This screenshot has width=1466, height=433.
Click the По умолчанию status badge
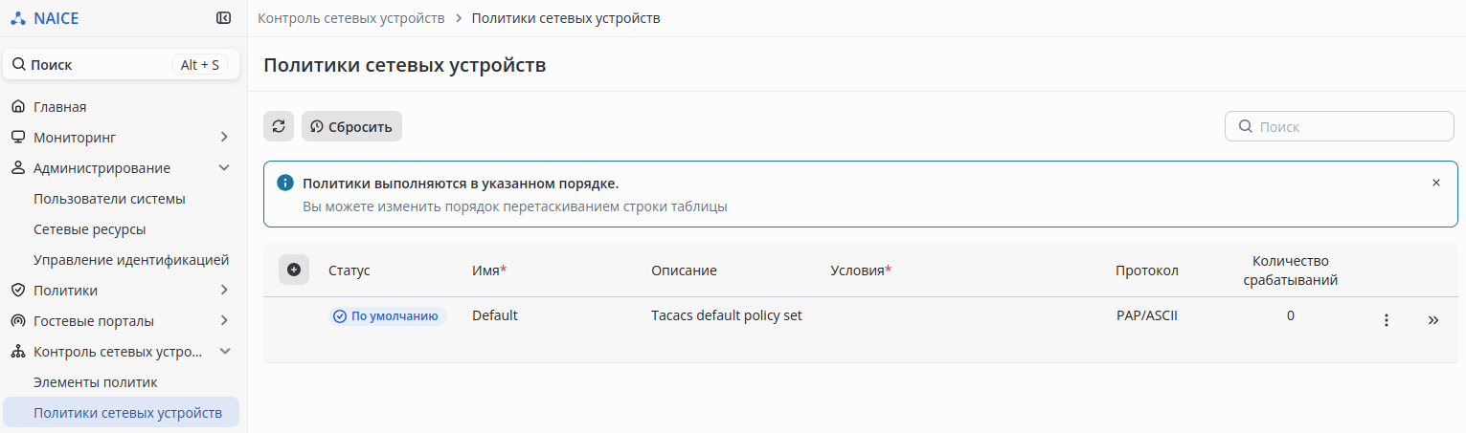click(x=388, y=316)
